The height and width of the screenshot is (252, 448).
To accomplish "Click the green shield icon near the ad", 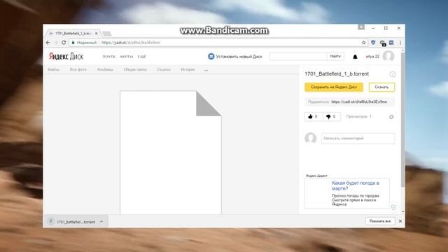I will point(393,207).
